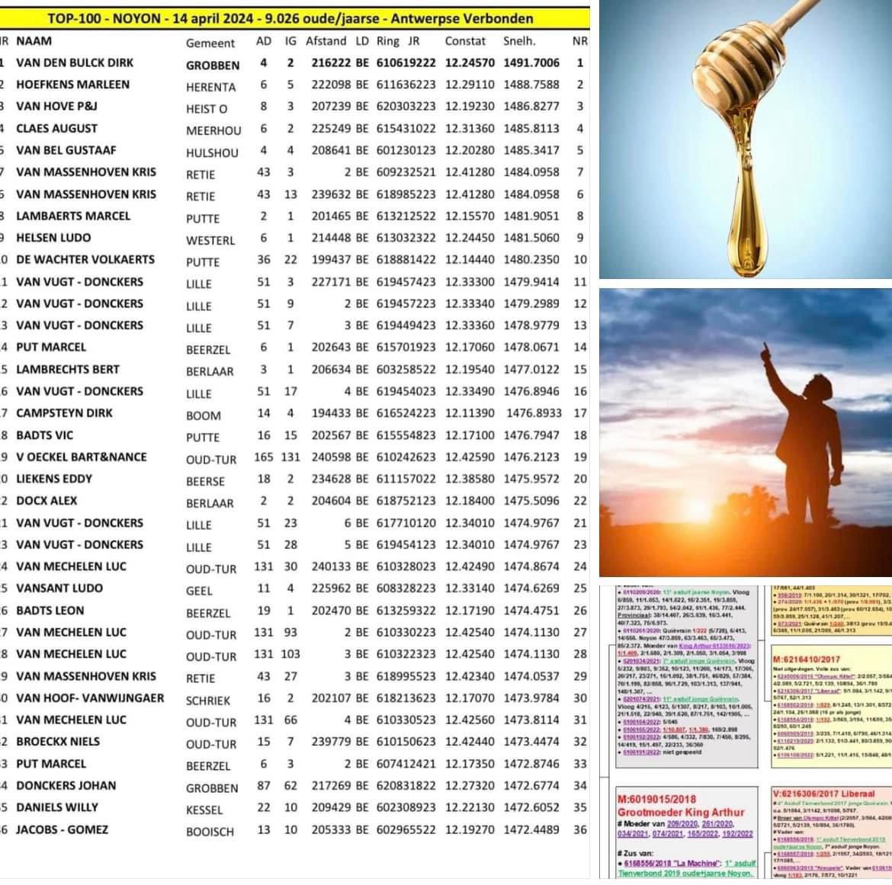Screen dimensions: 892x885
Task: Click the name DONCKERS JOHAN
Action: coord(66,785)
